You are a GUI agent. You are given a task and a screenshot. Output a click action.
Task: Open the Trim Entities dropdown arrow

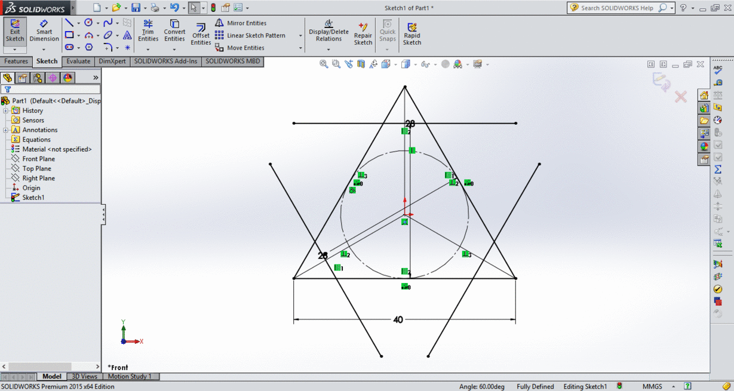[x=148, y=49]
